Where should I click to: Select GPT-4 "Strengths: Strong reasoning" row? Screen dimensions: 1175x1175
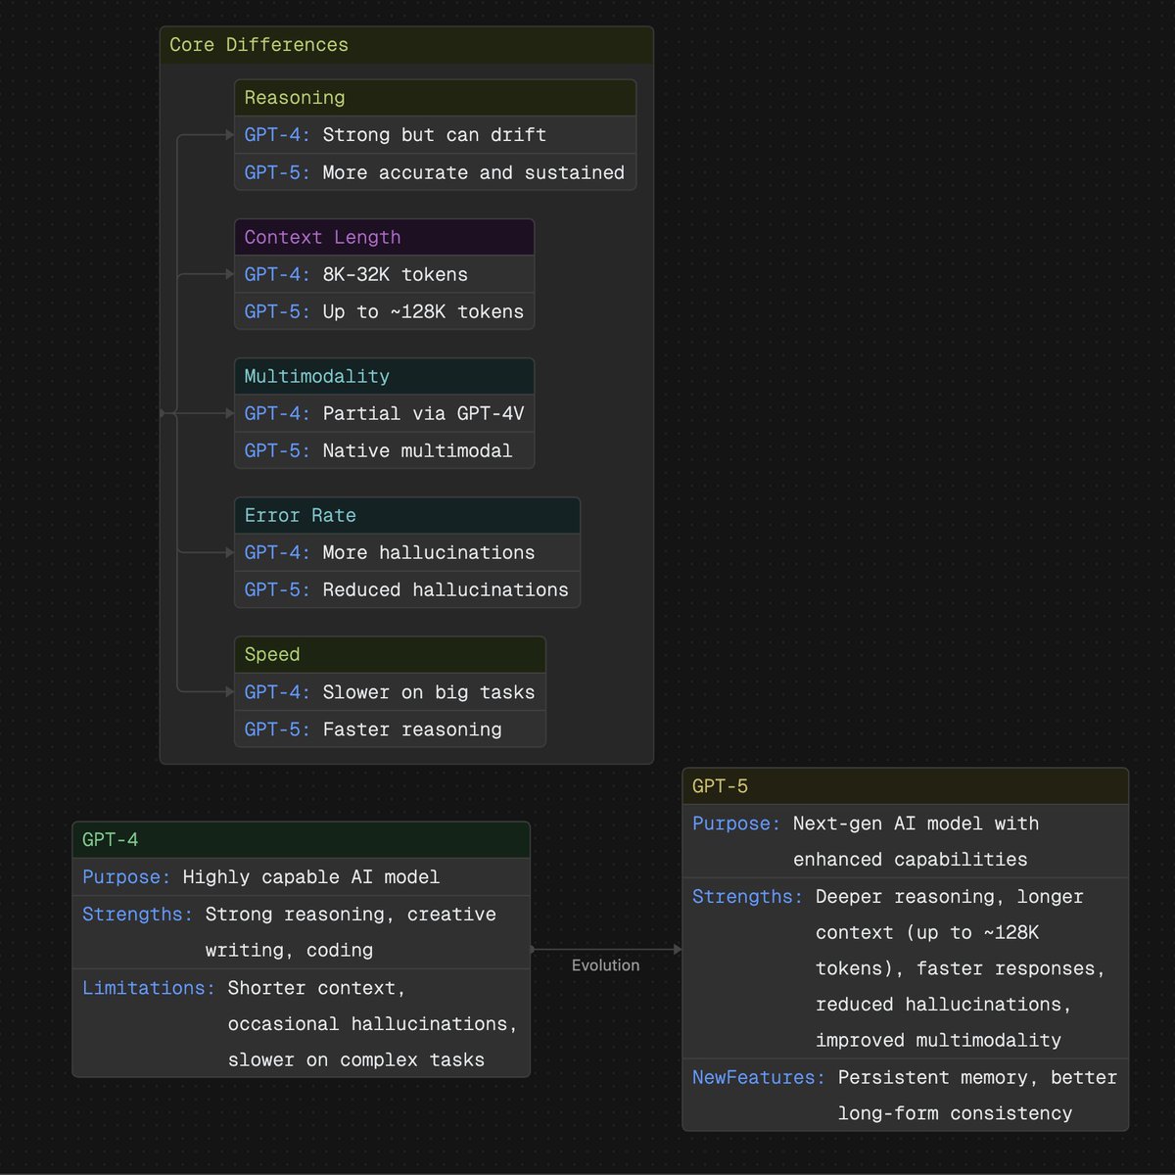(302, 932)
